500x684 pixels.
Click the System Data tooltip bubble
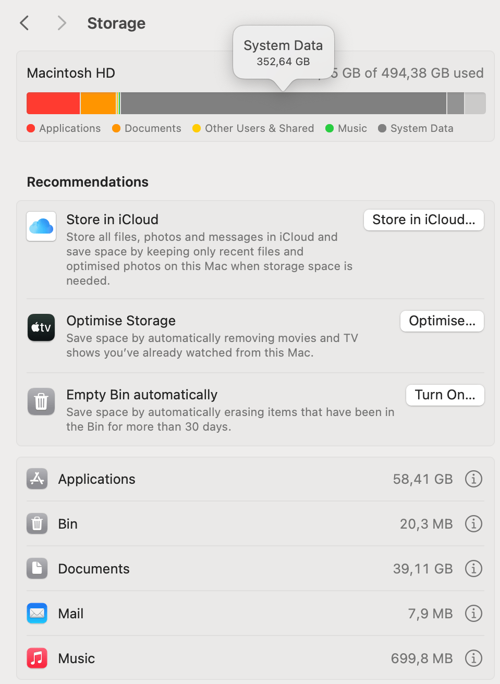pyautogui.click(x=283, y=52)
